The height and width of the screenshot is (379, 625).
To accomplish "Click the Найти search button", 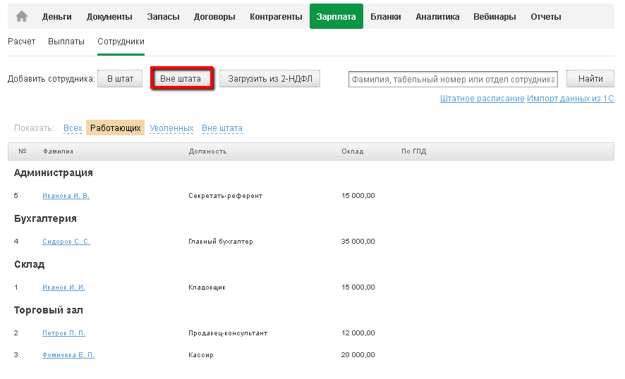I will click(x=590, y=78).
